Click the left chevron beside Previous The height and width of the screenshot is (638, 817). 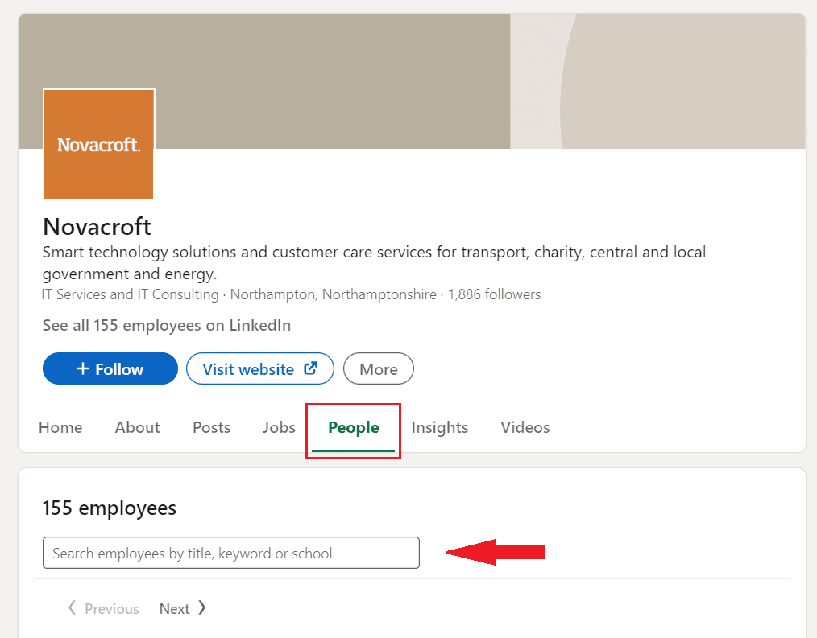72,607
